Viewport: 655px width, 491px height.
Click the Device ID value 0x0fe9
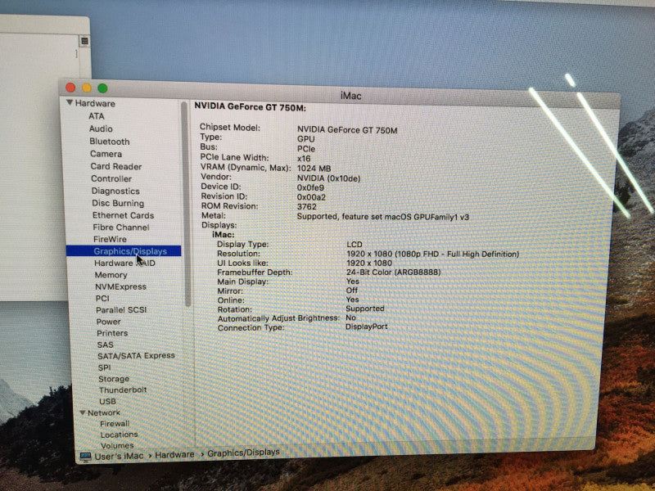click(x=310, y=188)
